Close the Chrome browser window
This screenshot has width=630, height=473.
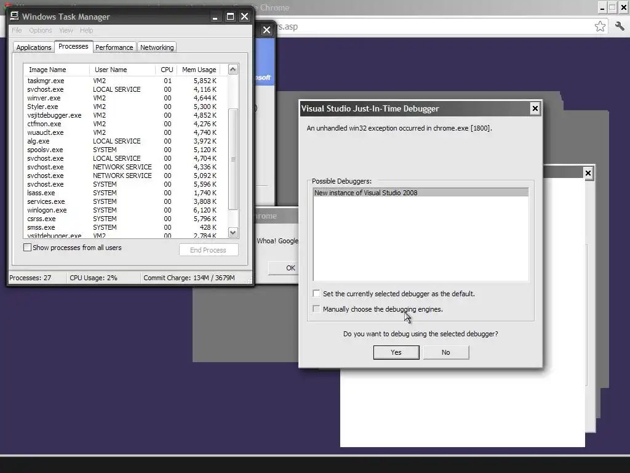[624, 7]
